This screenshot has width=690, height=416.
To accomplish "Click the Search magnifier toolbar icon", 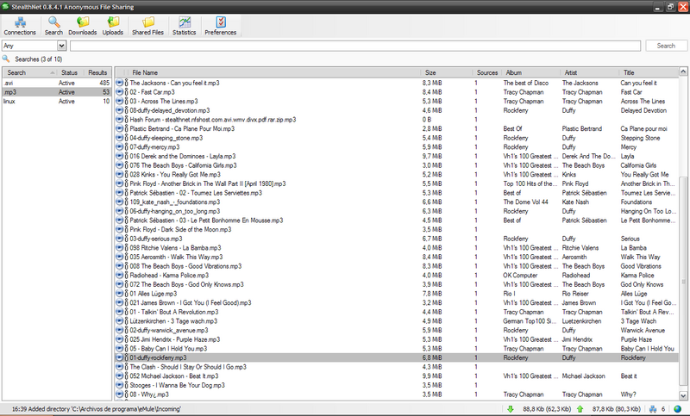I will pyautogui.click(x=53, y=25).
